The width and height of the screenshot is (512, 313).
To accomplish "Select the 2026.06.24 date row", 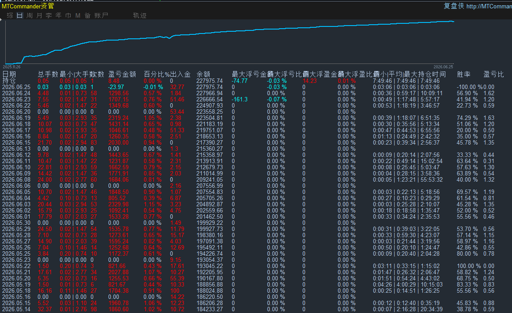I will (x=16, y=93).
